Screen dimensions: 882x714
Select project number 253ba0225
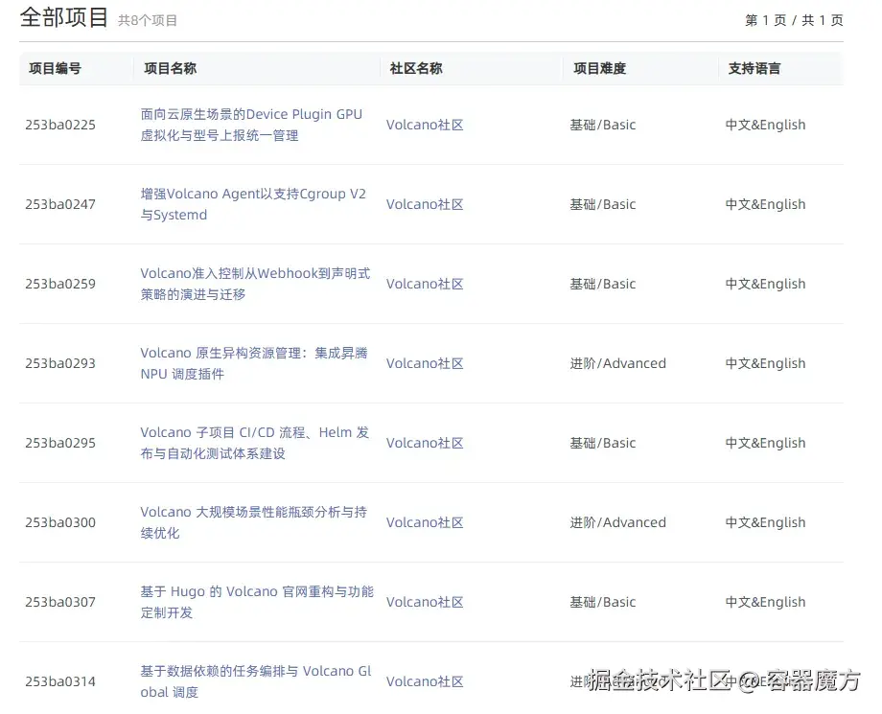click(x=60, y=125)
